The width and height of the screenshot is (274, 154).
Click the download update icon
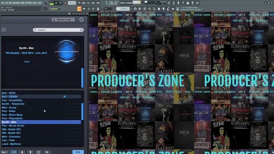(x=178, y=9)
